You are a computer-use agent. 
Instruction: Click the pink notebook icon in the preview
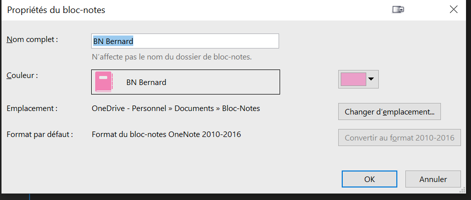pyautogui.click(x=104, y=82)
